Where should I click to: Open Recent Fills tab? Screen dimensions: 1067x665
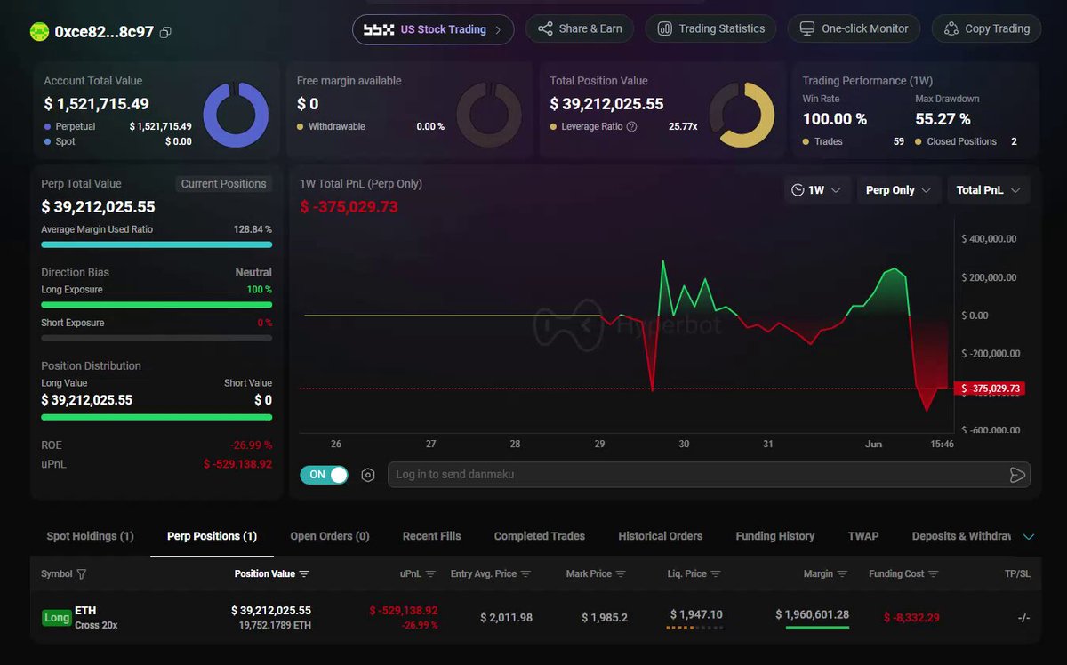coord(431,536)
